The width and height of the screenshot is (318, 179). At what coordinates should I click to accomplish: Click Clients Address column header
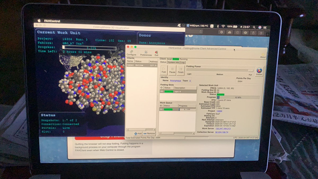153,61
